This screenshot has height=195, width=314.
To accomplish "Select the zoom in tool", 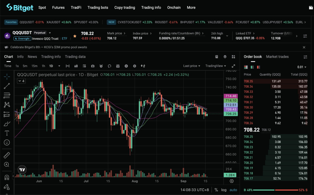I will [7, 165].
